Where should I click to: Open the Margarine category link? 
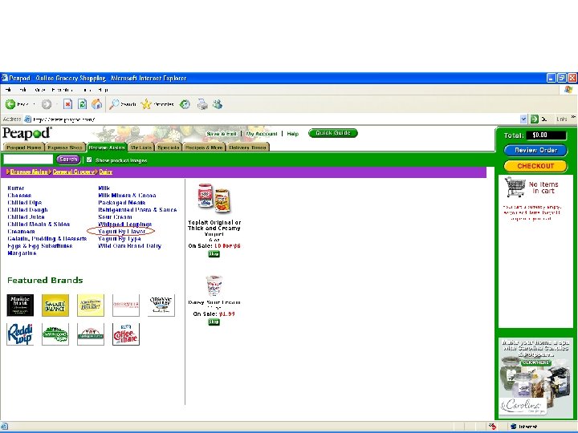[22, 253]
